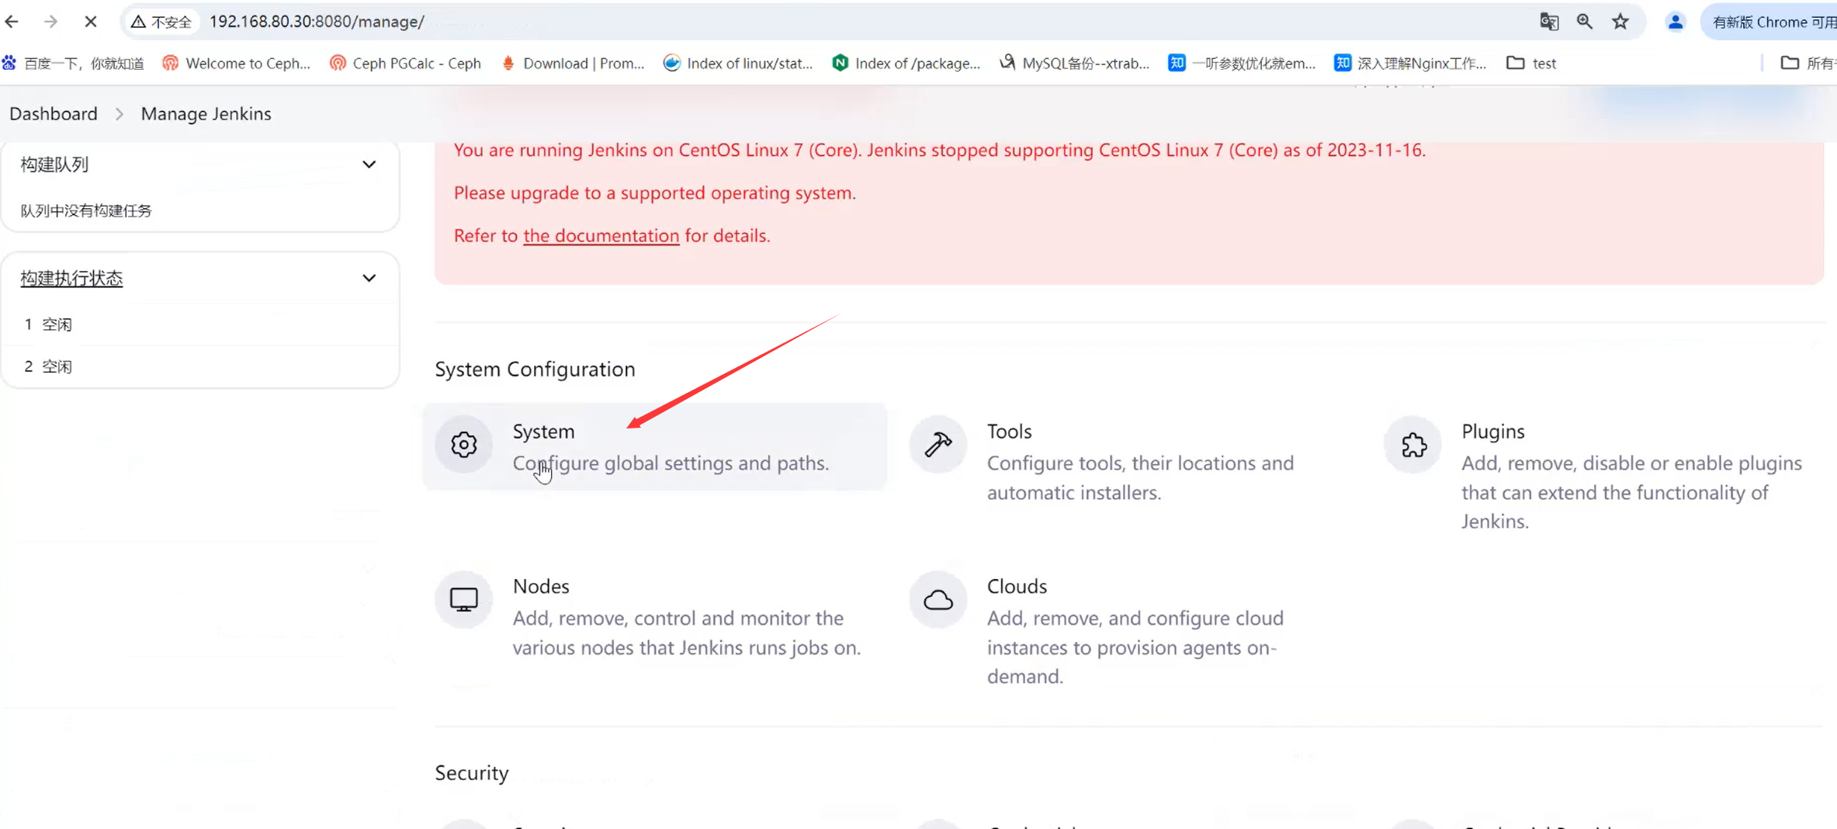This screenshot has width=1837, height=829.
Task: Bookmark this page with the star icon
Action: coord(1620,22)
